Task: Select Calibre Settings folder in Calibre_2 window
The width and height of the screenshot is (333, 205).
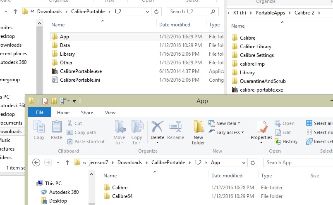Action: pyautogui.click(x=257, y=55)
